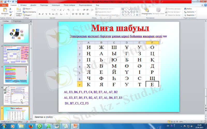Select slide 1 thumbnail
The height and width of the screenshot is (129, 207).
(x=16, y=33)
